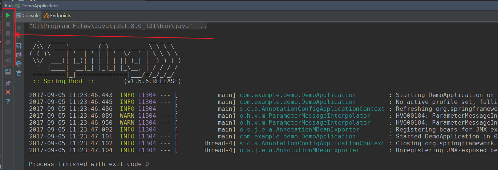498x170 pixels.
Task: Click the Print console output icon
Action: click(x=19, y=64)
